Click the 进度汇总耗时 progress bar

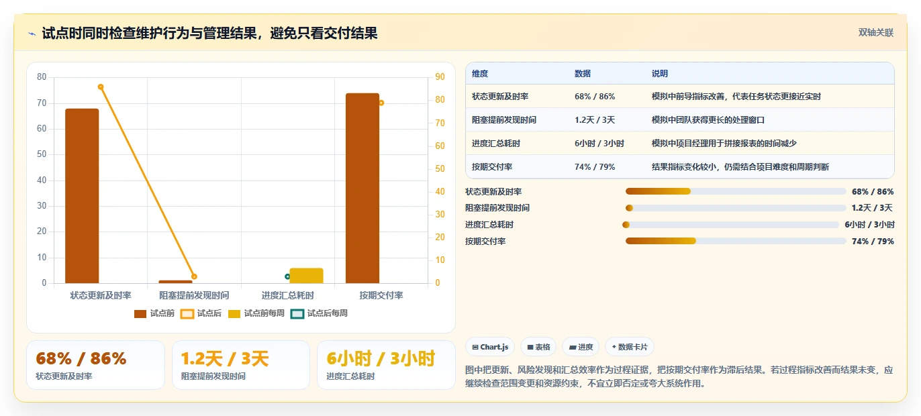pyautogui.click(x=732, y=225)
